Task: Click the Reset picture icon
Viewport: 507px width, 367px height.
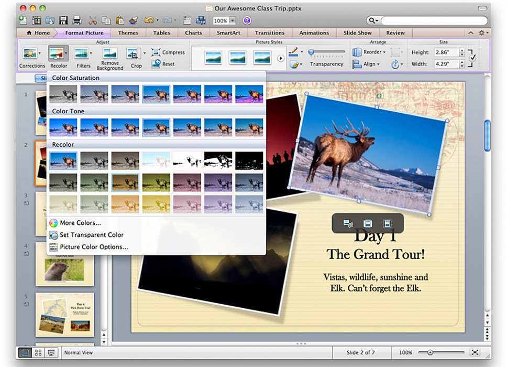Action: 156,64
